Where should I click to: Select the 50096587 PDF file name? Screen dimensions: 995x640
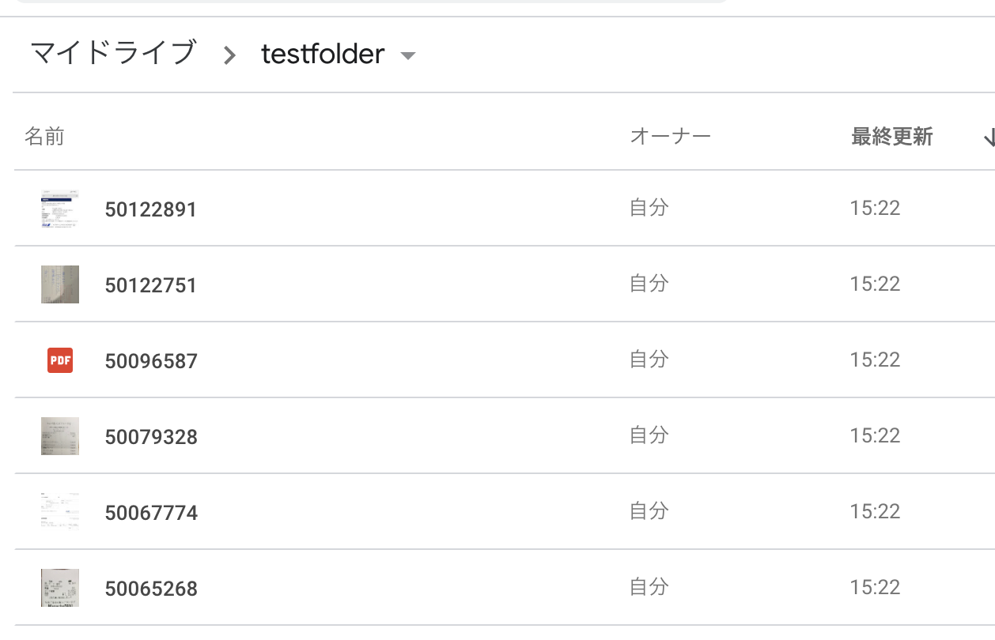pos(151,361)
